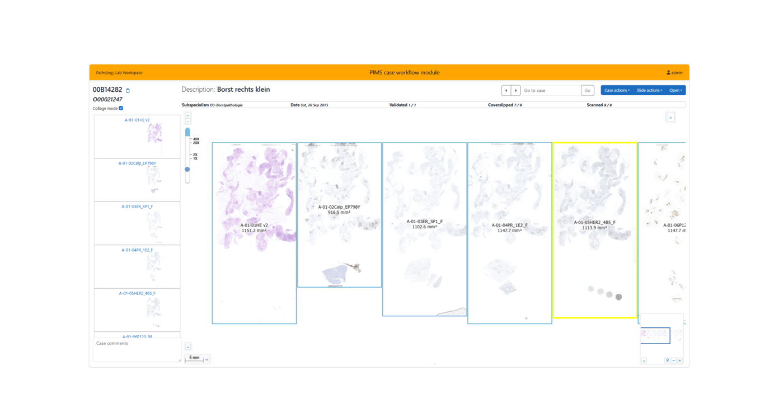The image size is (765, 413).
Task: Open the Slide actions dropdown
Action: pos(649,90)
